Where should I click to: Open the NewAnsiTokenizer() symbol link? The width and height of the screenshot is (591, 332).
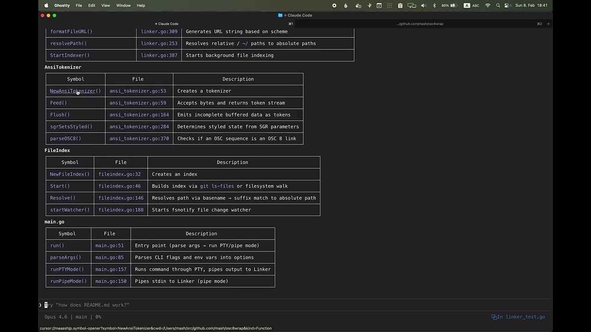coord(75,91)
